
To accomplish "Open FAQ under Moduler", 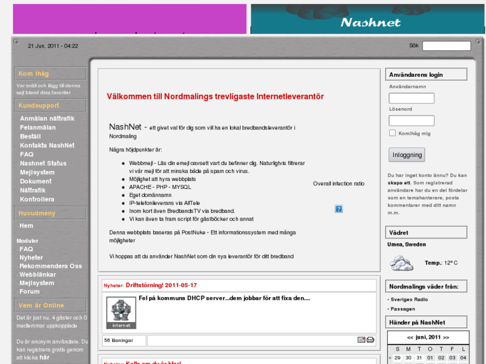I will 26,249.
